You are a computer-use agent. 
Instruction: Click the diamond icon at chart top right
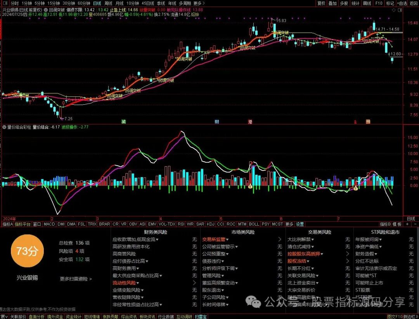pyautogui.click(x=394, y=10)
